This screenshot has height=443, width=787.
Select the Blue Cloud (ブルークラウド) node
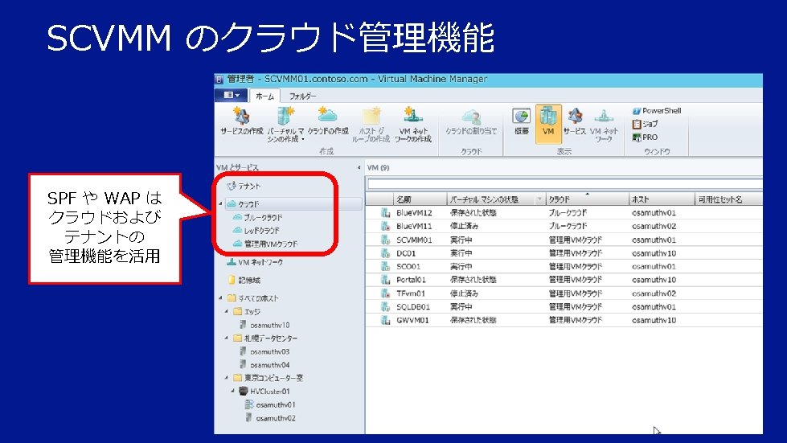click(257, 218)
